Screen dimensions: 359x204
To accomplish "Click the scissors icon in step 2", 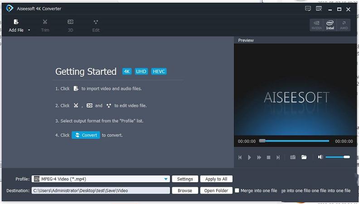I will tap(76, 105).
